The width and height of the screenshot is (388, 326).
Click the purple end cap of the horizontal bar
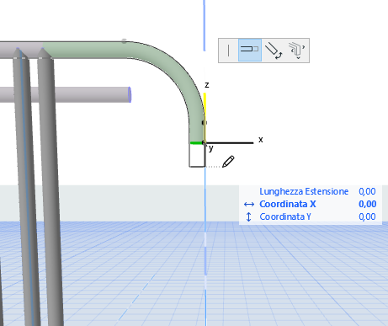[130, 94]
